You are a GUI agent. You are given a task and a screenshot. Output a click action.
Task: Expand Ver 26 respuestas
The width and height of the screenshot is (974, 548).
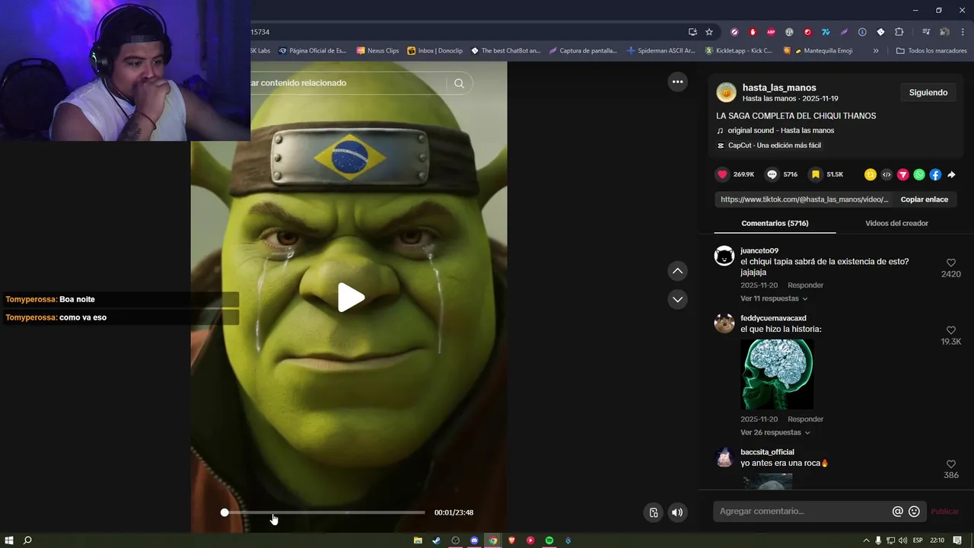pyautogui.click(x=775, y=432)
